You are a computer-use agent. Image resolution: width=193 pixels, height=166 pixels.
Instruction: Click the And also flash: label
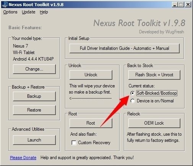[x=83, y=134]
